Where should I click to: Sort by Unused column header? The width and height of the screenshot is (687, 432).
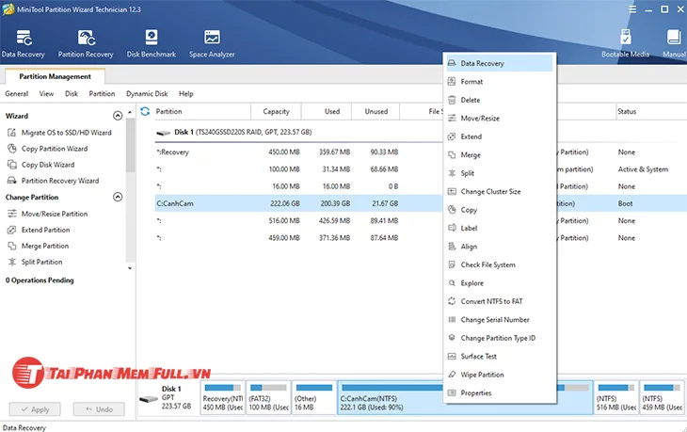[x=376, y=111]
